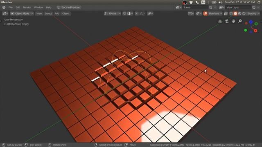Open the viewport Object menu
This screenshot has width=262, height=147.
point(65,13)
